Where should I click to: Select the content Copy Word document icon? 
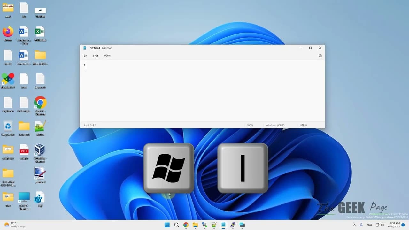point(24,35)
